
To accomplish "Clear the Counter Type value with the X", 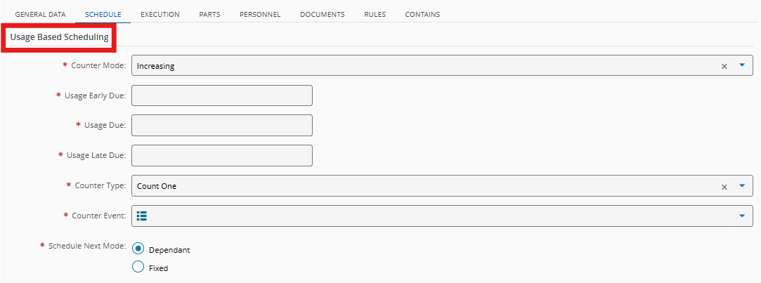I will pyautogui.click(x=724, y=186).
